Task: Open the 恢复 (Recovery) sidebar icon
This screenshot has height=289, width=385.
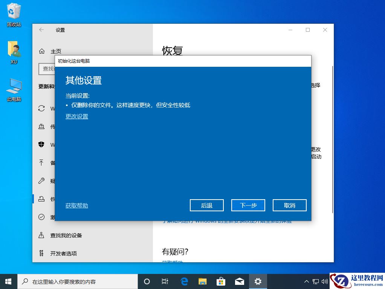Action: tap(42, 199)
